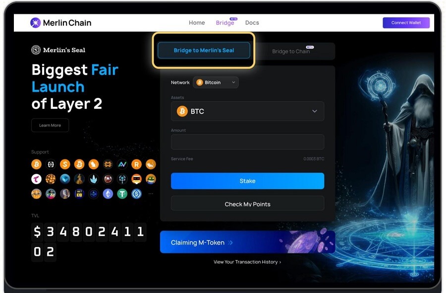Click the orange R token icon
Screen dimensions: 446x293
coord(137,164)
